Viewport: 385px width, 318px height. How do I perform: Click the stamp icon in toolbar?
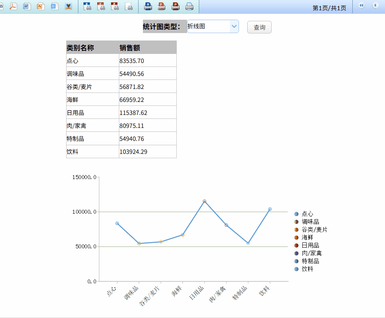(x=68, y=6)
